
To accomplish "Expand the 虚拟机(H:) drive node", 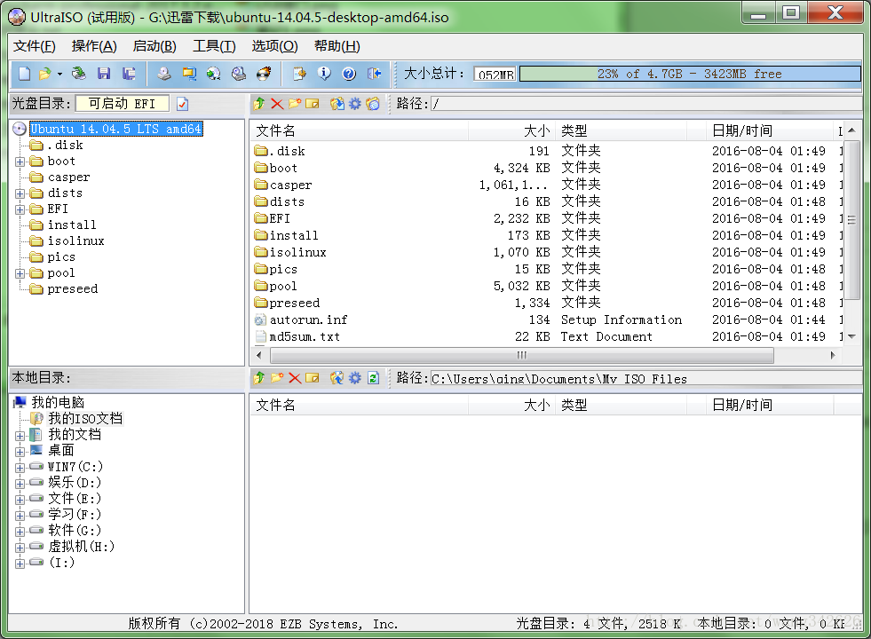I will pos(20,548).
